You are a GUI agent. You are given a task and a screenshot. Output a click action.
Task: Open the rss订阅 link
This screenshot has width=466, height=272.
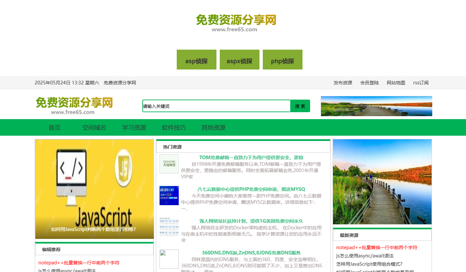[421, 83]
